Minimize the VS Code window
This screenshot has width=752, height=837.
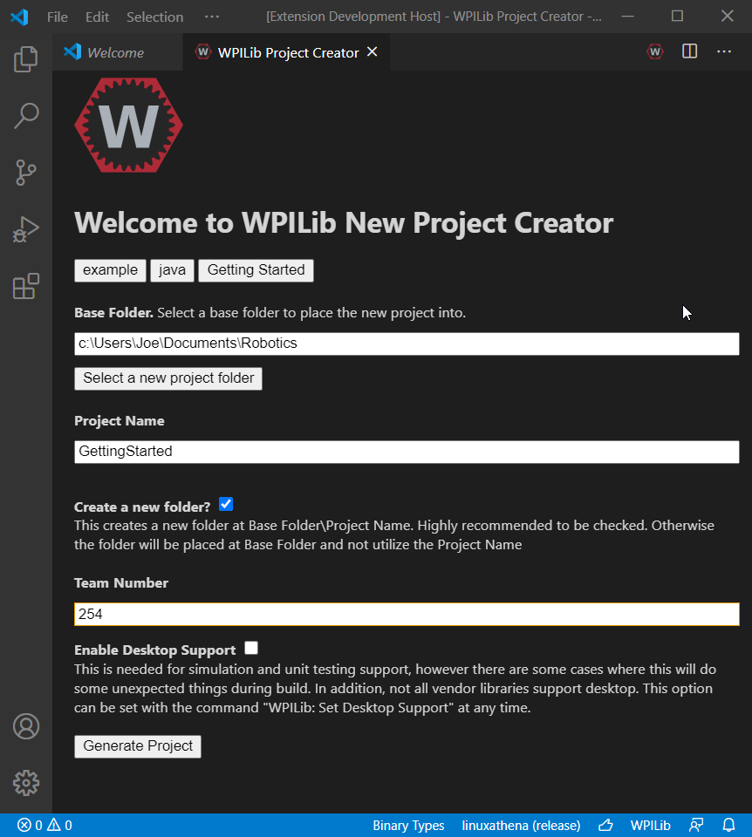click(x=628, y=17)
